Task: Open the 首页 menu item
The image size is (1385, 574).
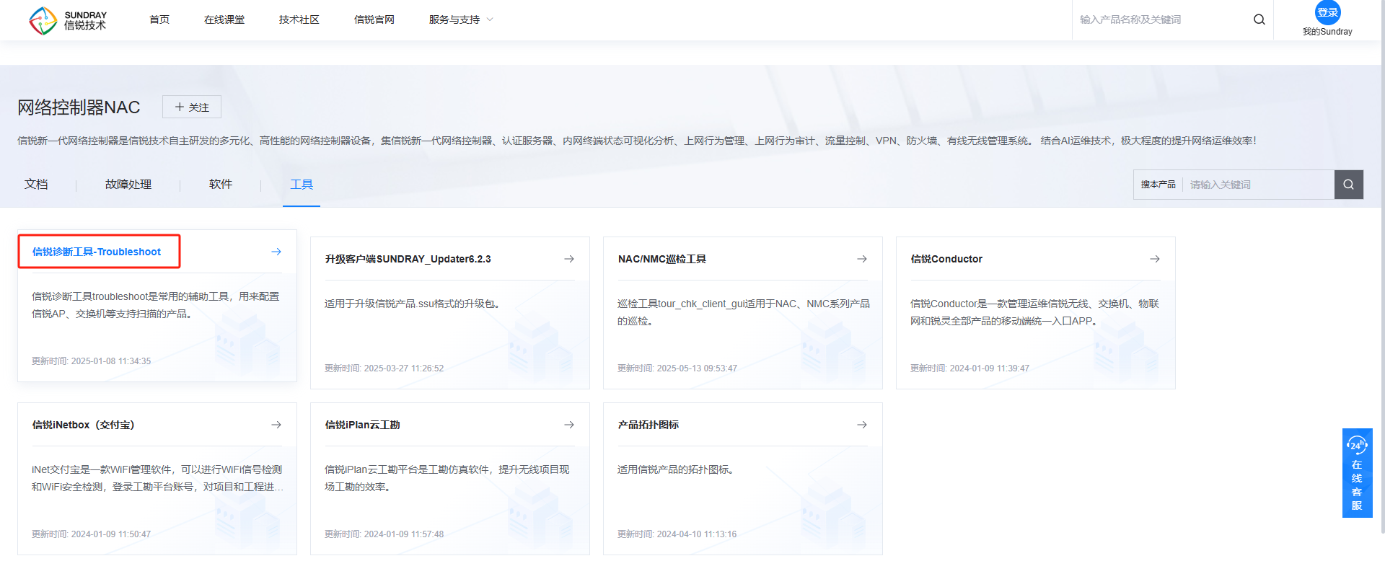Action: point(159,19)
